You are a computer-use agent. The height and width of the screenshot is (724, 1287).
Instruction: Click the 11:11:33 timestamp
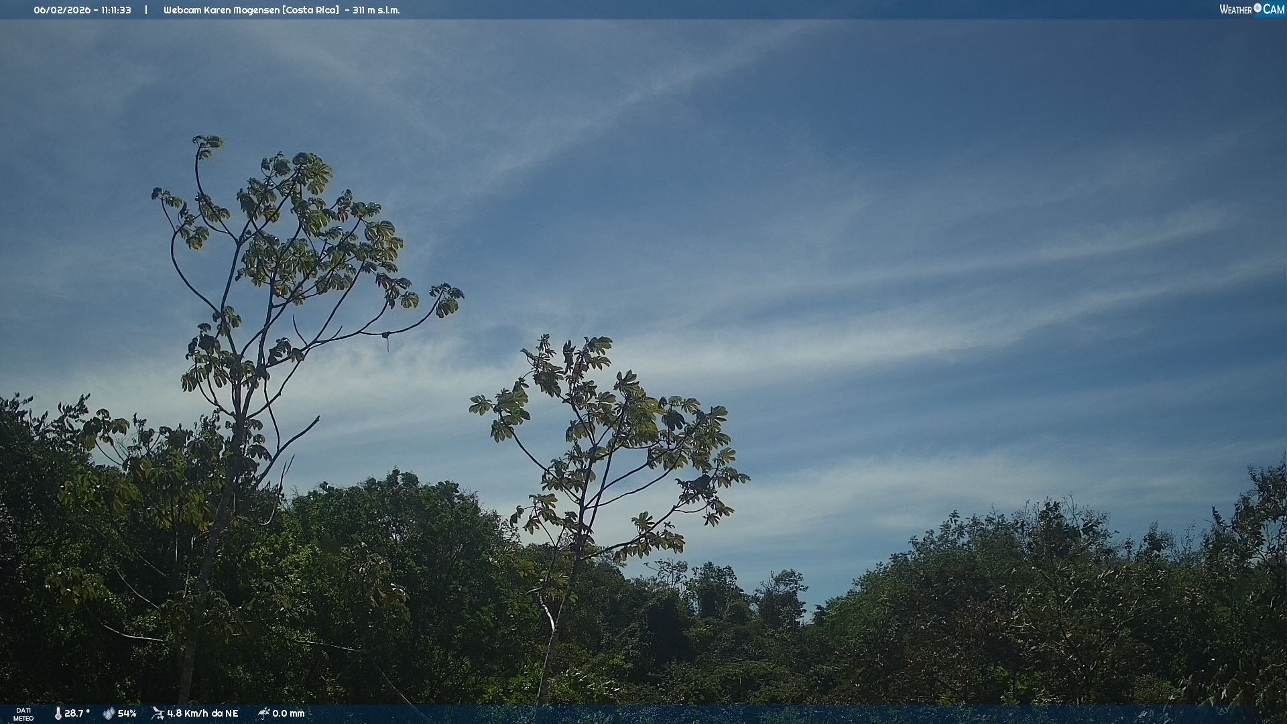coord(116,10)
